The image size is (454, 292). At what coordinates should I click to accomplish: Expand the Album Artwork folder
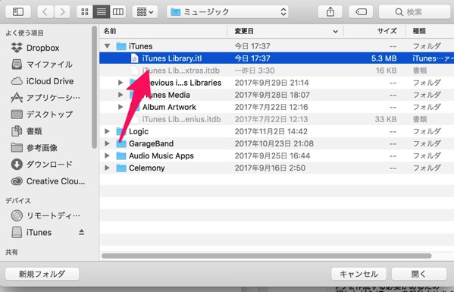121,107
